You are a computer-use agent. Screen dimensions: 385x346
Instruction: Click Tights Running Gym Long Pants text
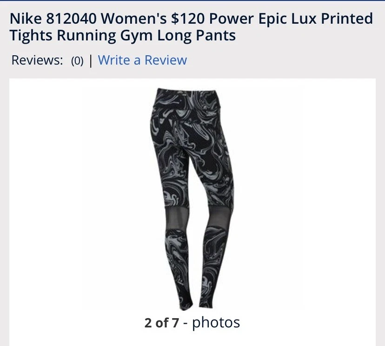pos(123,36)
